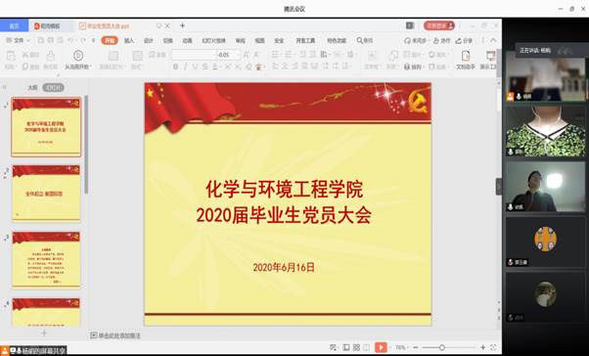Open the 插入 ribbon tab

[x=129, y=40]
